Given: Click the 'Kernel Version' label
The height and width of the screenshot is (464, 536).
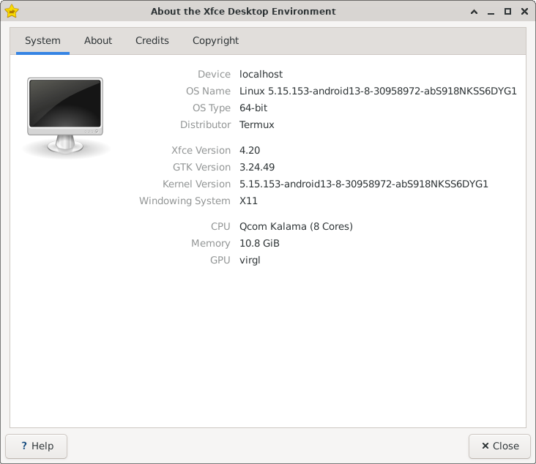Looking at the screenshot, I should tap(196, 184).
